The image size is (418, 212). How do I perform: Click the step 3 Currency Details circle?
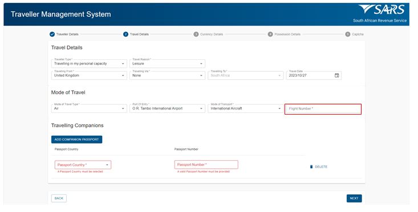tap(196, 34)
